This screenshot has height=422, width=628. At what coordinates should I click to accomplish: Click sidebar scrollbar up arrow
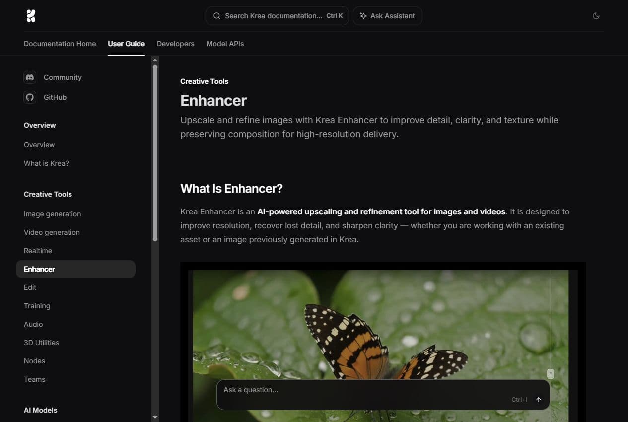(x=155, y=60)
